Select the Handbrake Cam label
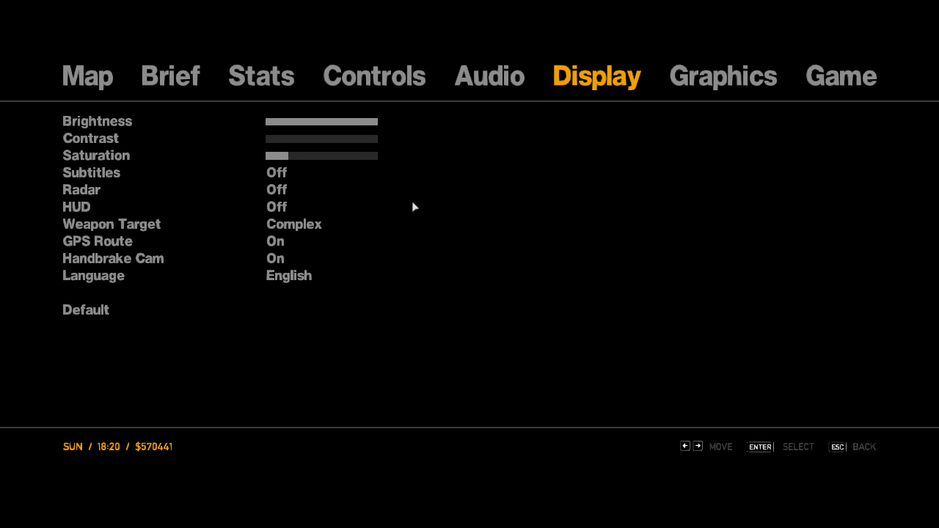This screenshot has height=528, width=939. (x=113, y=258)
